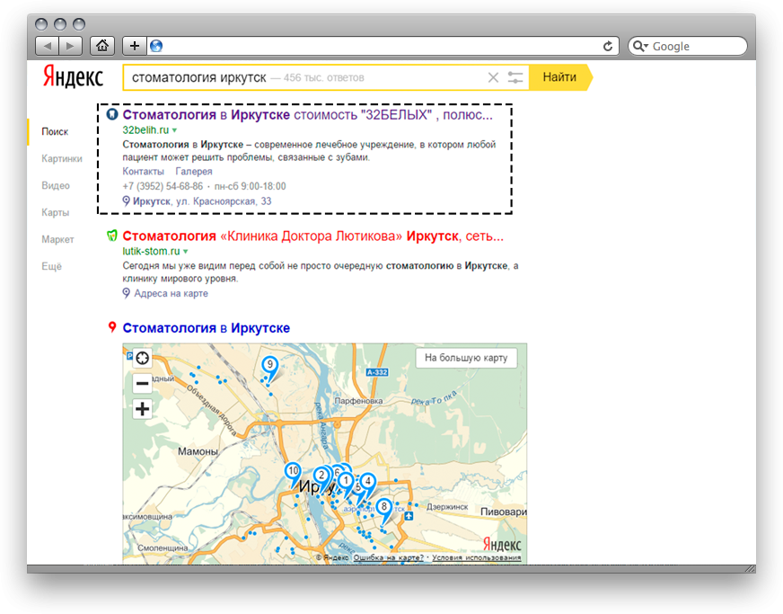Select map marker number 10
Screen dimensions: 783x614
click(293, 471)
